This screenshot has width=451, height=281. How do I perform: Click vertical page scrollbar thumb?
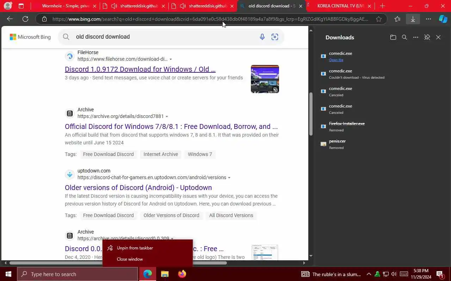click(311, 114)
